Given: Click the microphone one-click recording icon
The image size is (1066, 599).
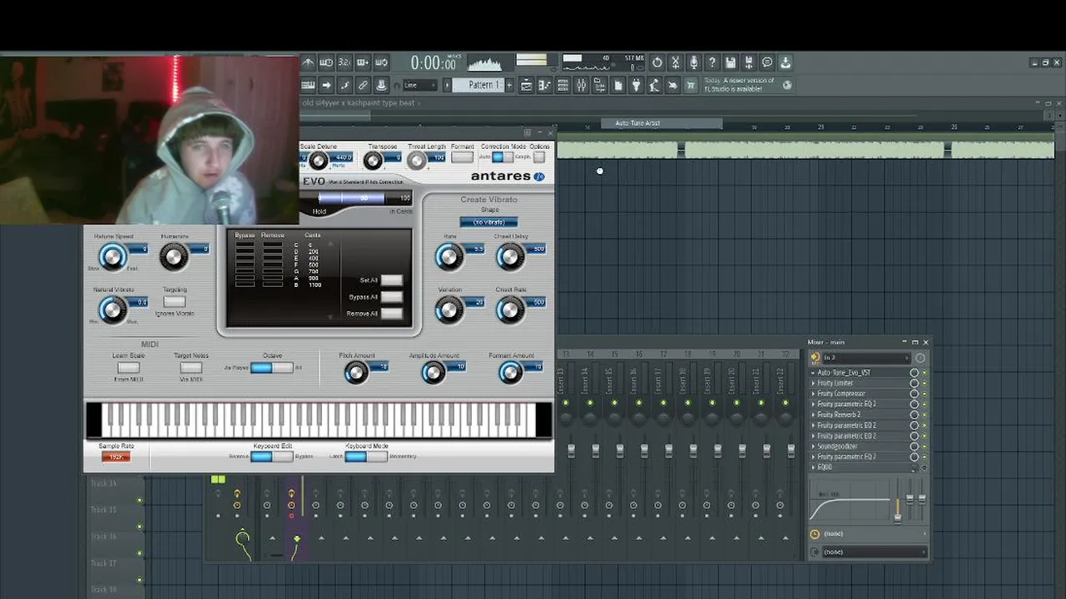Looking at the screenshot, I should tap(693, 62).
